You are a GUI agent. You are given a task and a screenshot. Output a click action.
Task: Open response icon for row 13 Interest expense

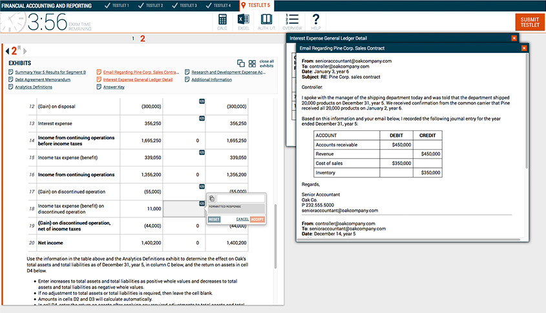point(202,118)
